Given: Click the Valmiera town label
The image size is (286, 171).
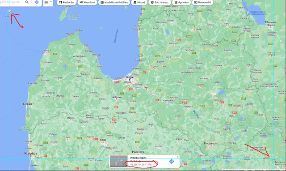Looking at the screenshot, I should 173,43.
